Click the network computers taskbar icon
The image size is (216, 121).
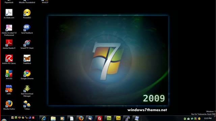coord(128,118)
